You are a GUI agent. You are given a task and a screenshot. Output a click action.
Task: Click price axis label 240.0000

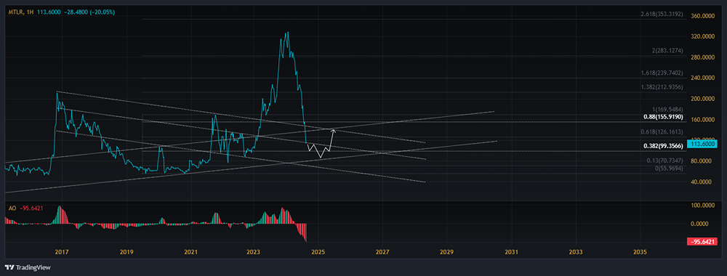click(703, 78)
